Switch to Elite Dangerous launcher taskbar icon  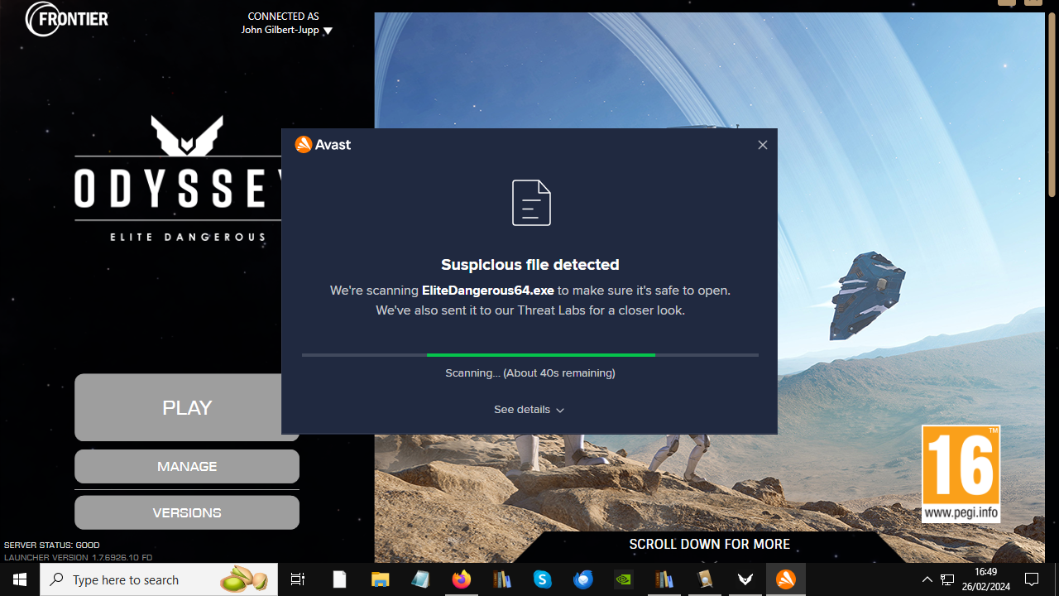pyautogui.click(x=745, y=579)
